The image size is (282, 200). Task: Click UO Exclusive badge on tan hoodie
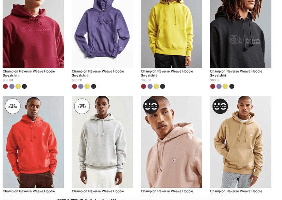(220, 106)
